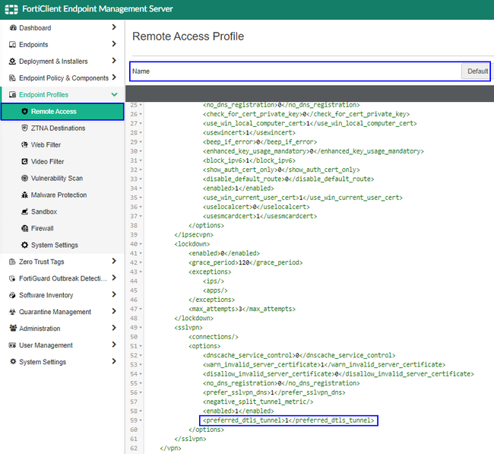The height and width of the screenshot is (454, 494).
Task: Click the ZTNA Destinations sidebar icon
Action: click(24, 129)
